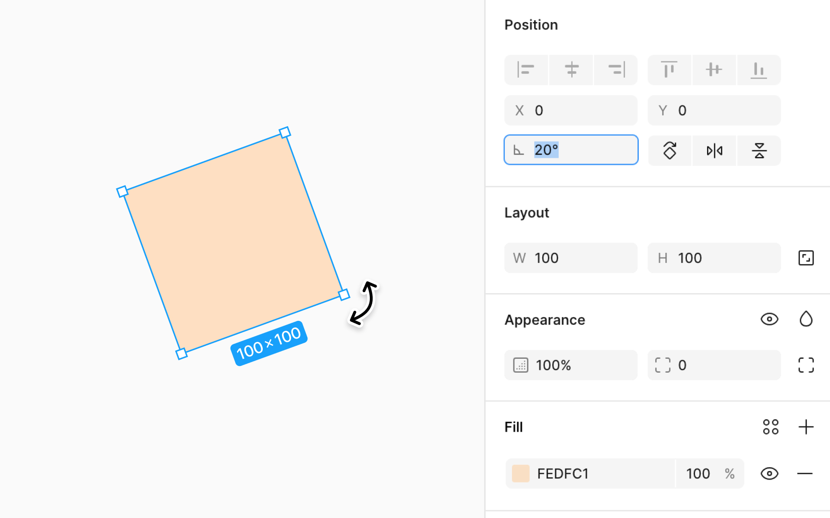Remove the fill with the minus
The width and height of the screenshot is (830, 518).
click(x=806, y=473)
